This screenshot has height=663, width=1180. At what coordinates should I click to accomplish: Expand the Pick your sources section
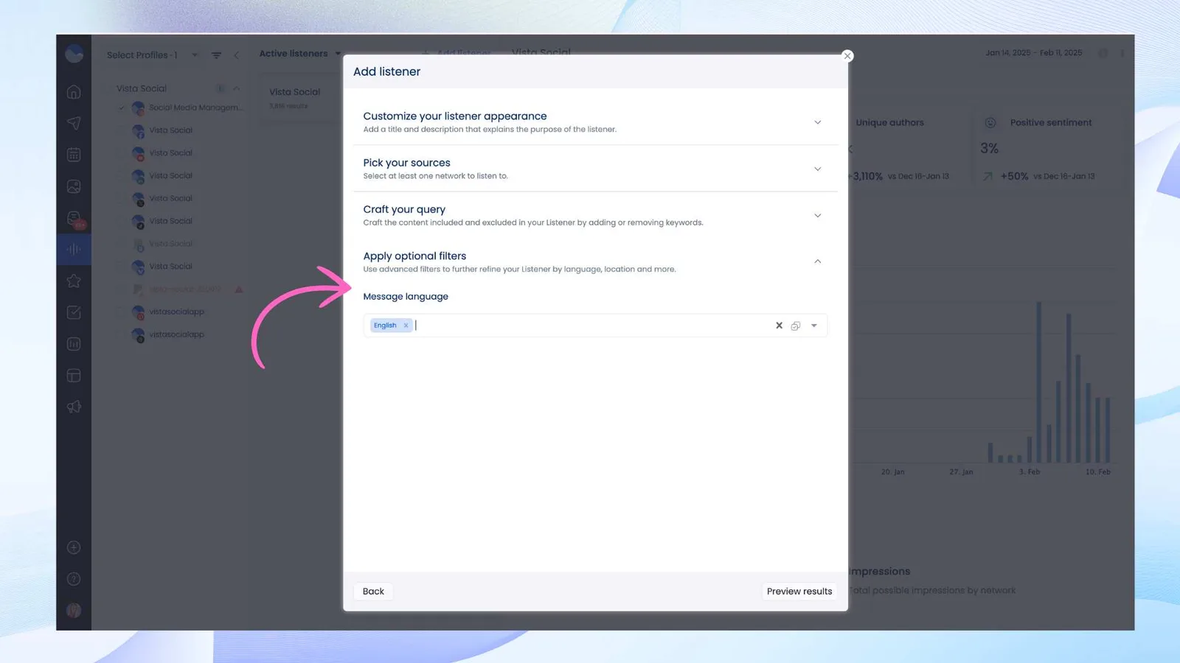[817, 169]
